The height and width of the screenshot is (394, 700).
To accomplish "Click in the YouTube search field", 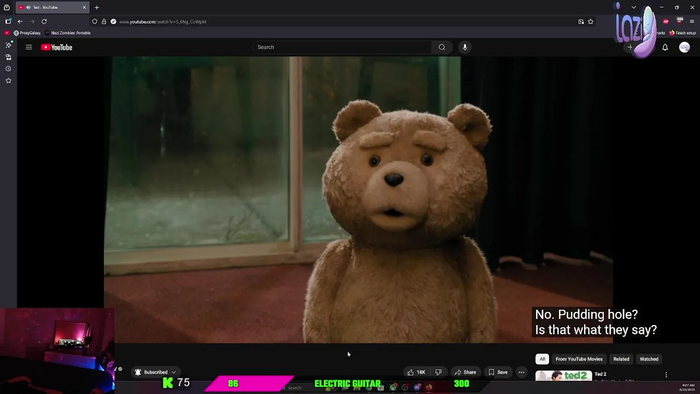I will click(x=342, y=47).
